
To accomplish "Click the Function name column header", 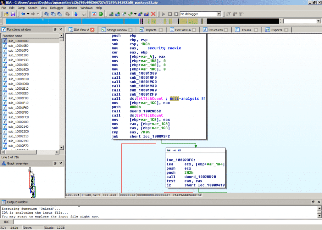I will click(x=31, y=36).
